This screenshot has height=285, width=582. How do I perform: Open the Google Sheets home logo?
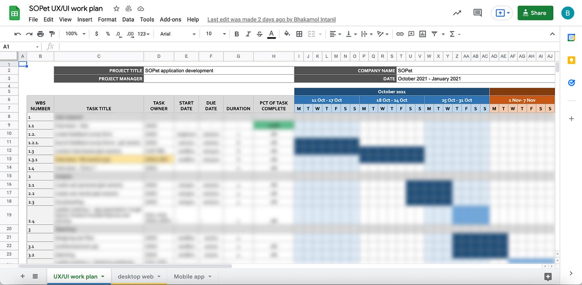click(x=15, y=13)
